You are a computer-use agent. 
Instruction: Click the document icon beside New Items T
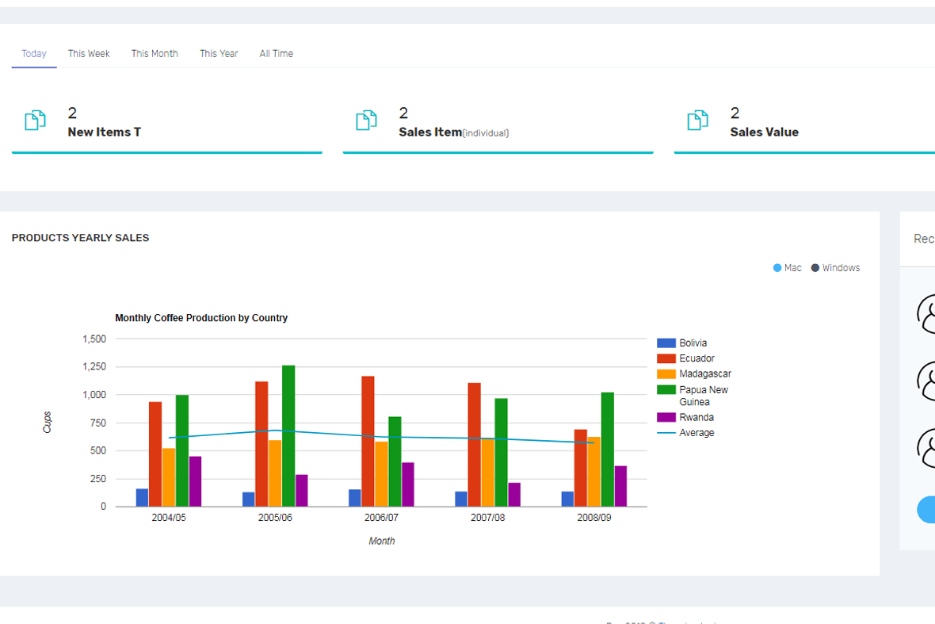click(x=35, y=121)
